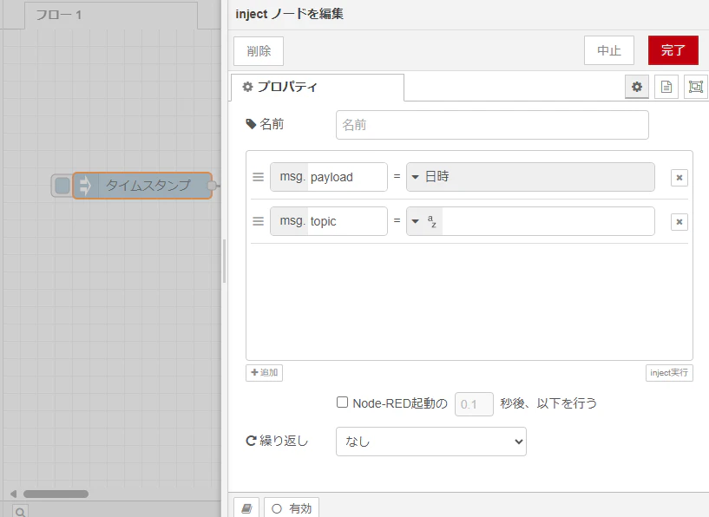Open node appearance settings icon

tap(695, 87)
